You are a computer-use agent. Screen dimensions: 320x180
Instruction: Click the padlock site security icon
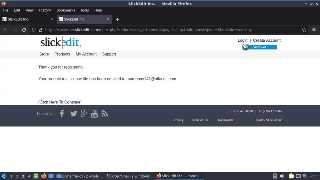coord(41,30)
